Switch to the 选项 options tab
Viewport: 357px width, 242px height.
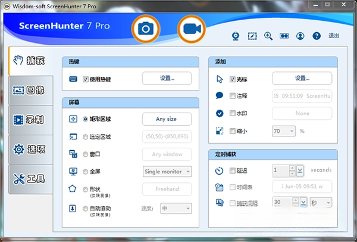tap(31, 150)
